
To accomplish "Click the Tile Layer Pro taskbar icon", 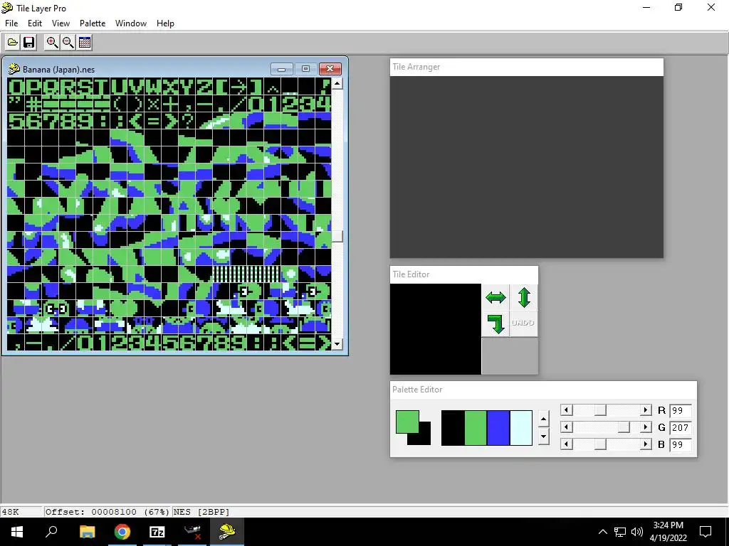I will 227,532.
